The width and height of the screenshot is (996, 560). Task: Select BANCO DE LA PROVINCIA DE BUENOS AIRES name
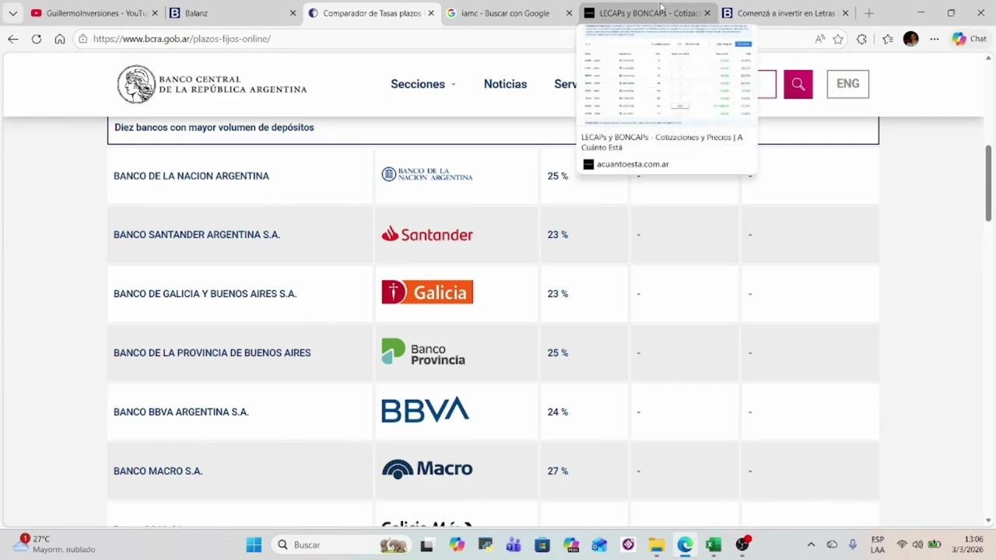212,352
